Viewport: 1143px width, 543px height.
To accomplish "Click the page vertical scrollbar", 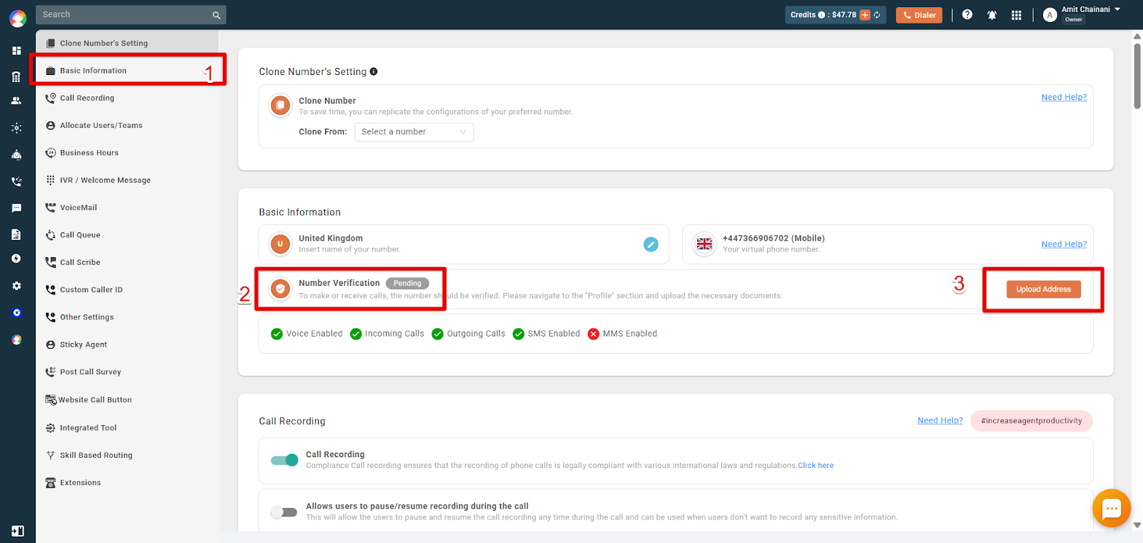I will (1137, 76).
